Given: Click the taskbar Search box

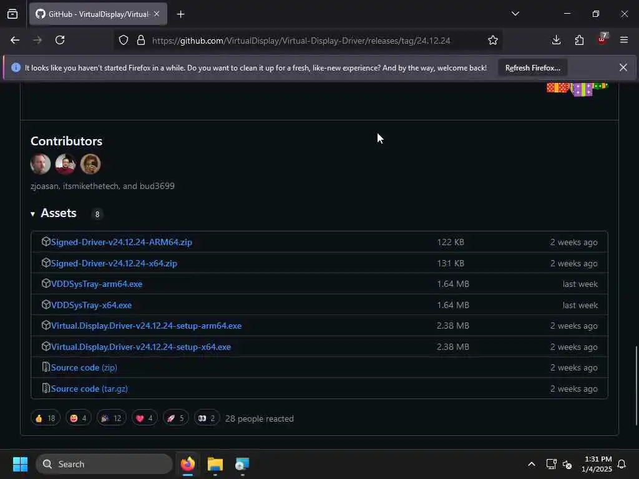Looking at the screenshot, I should click(x=104, y=464).
